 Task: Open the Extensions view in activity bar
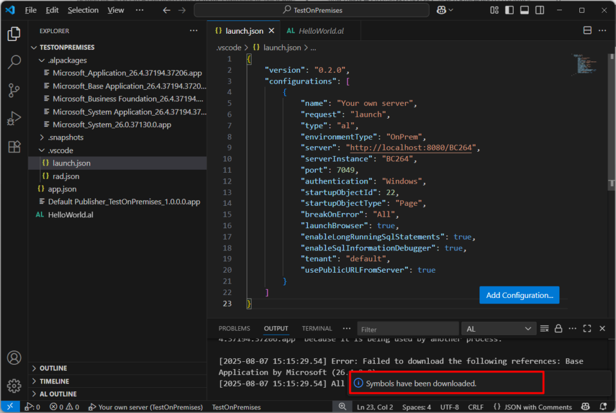[14, 147]
